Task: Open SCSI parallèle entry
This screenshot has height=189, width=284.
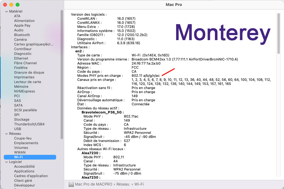Action: (x=25, y=110)
